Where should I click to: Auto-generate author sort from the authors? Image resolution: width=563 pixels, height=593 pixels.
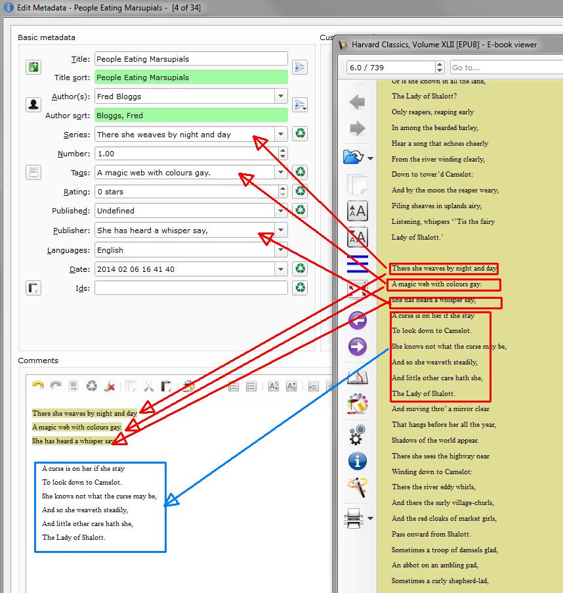[300, 105]
